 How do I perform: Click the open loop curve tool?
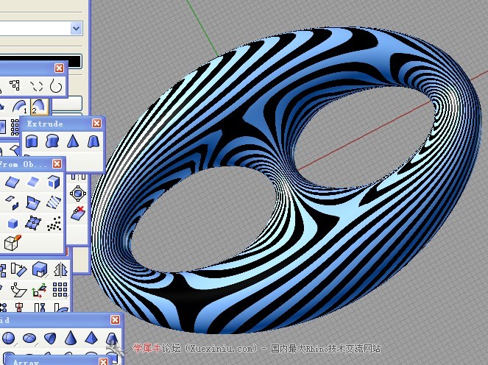point(56,86)
